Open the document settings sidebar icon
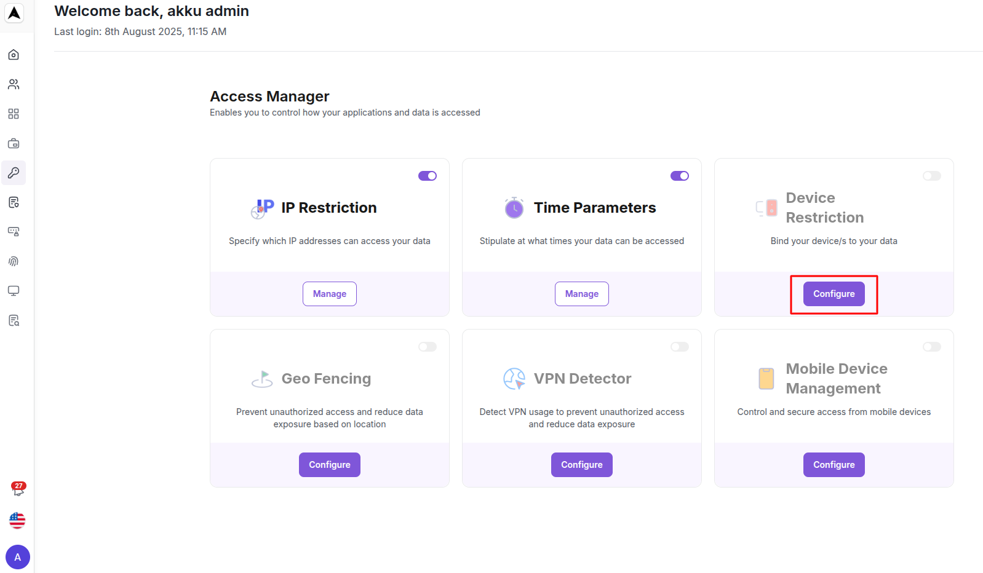This screenshot has width=983, height=573. (14, 202)
